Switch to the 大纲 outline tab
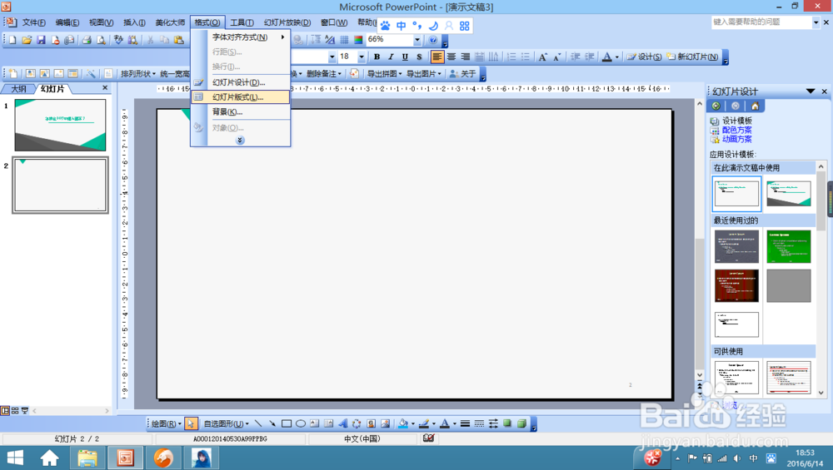This screenshot has height=470, width=833. click(18, 88)
